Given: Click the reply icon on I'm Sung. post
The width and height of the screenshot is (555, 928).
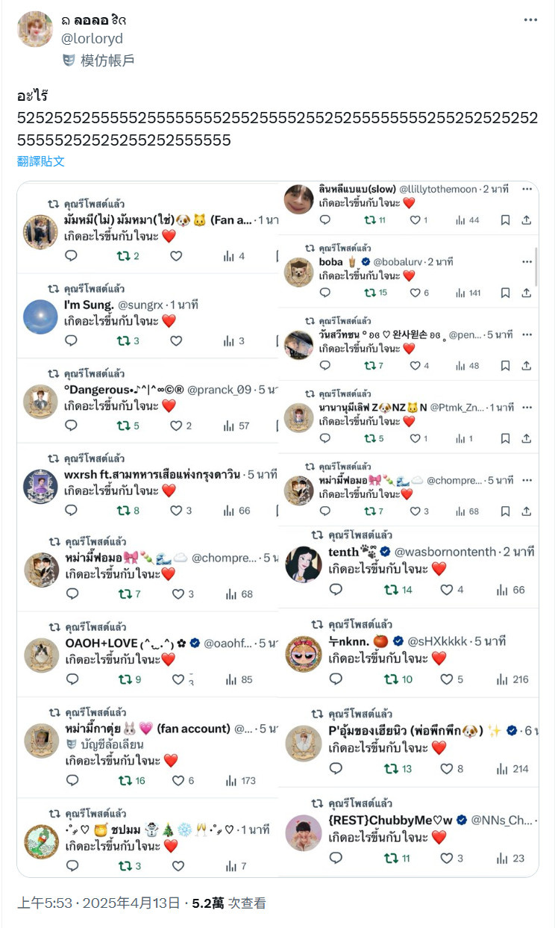Looking at the screenshot, I should (x=72, y=340).
